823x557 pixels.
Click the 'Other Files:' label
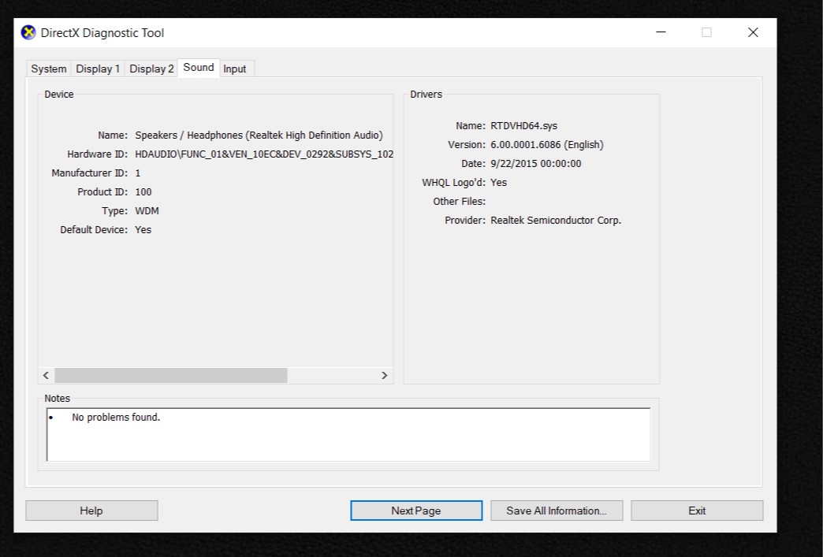[460, 202]
